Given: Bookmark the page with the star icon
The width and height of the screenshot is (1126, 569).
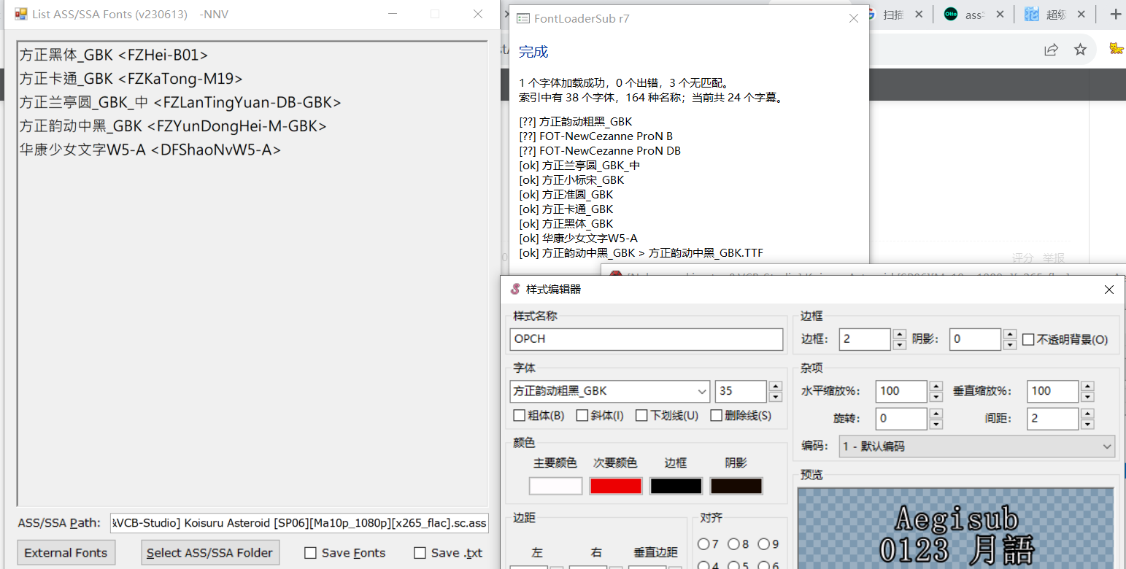Looking at the screenshot, I should tap(1080, 50).
